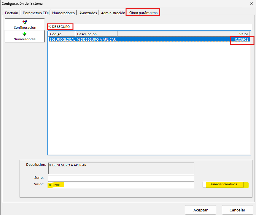Click the Valor input field showing 0,03901
256x215 pixels.
[121, 185]
